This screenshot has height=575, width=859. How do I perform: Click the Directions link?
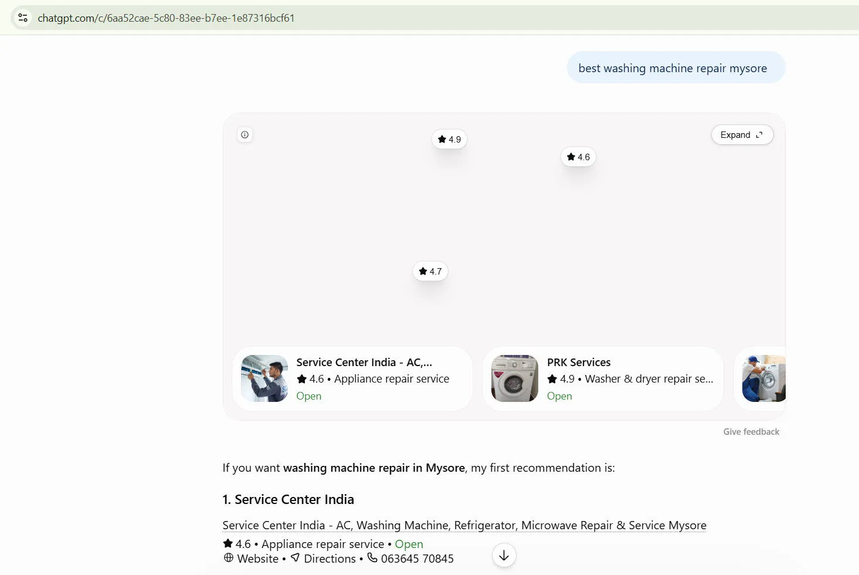coord(330,559)
